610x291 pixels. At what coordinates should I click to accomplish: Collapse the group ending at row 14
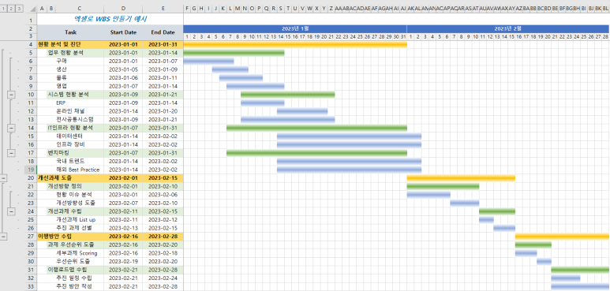click(11, 128)
